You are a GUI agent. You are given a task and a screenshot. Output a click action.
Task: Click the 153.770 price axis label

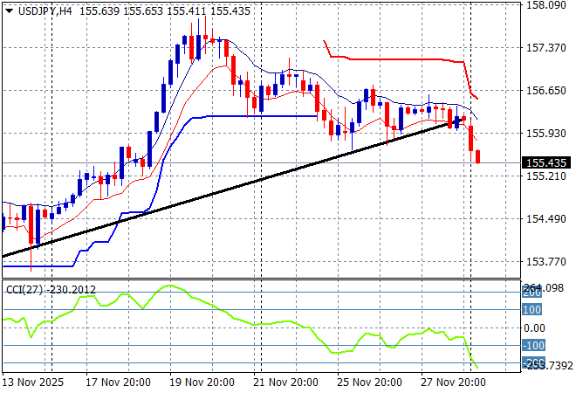(x=546, y=262)
